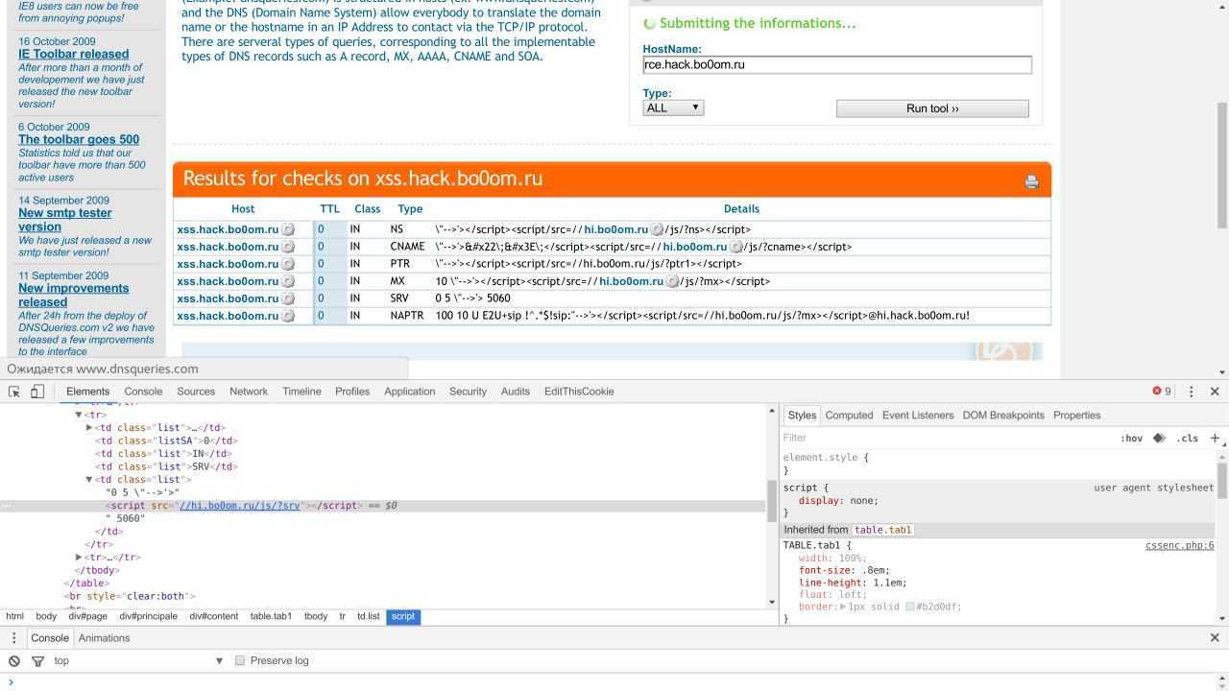Viewport: 1229px width, 691px height.
Task: Click the clear console icon
Action: 14,660
